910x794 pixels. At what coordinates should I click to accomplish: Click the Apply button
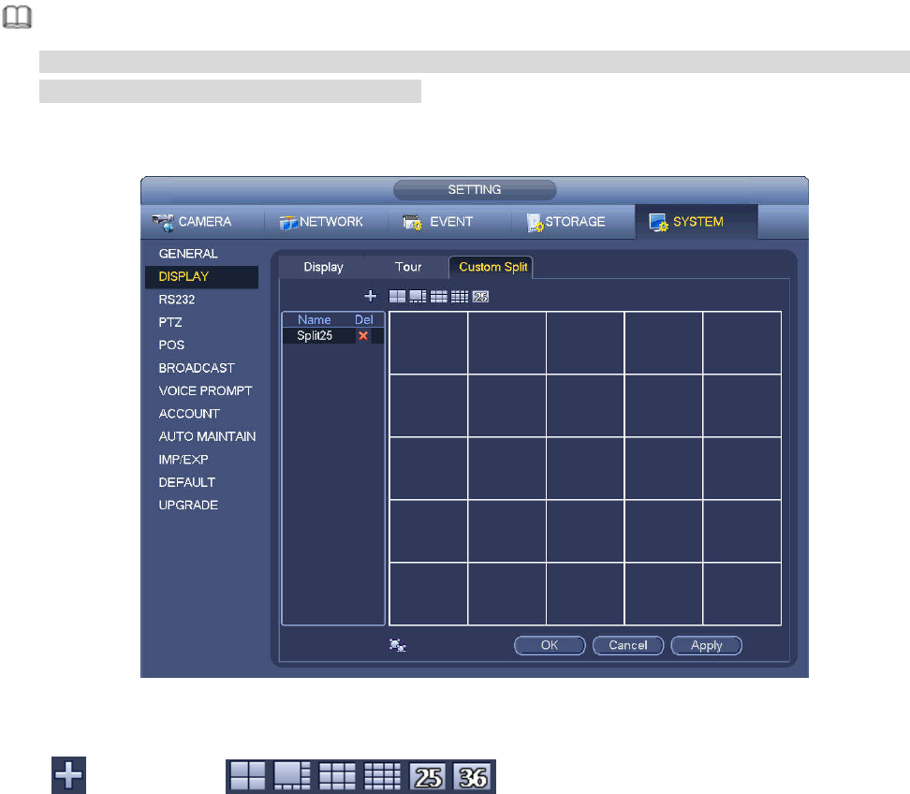click(706, 645)
